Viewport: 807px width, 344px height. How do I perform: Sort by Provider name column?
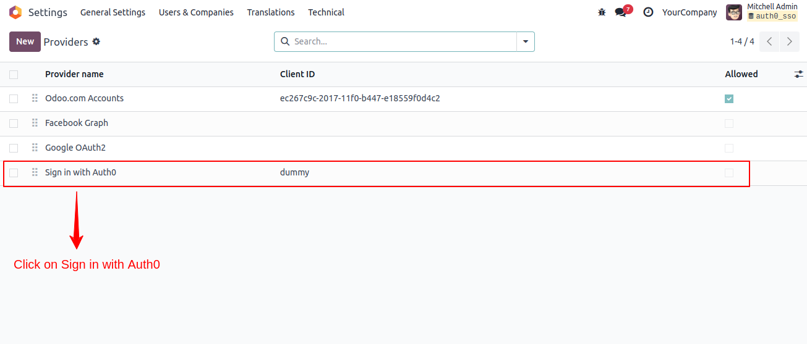[74, 74]
